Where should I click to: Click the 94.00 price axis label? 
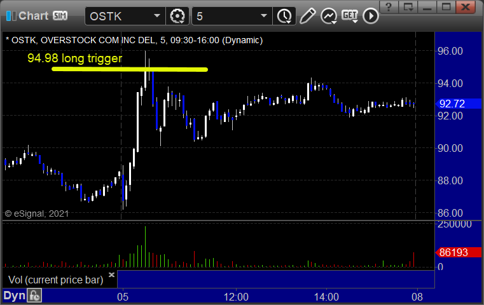(450, 83)
